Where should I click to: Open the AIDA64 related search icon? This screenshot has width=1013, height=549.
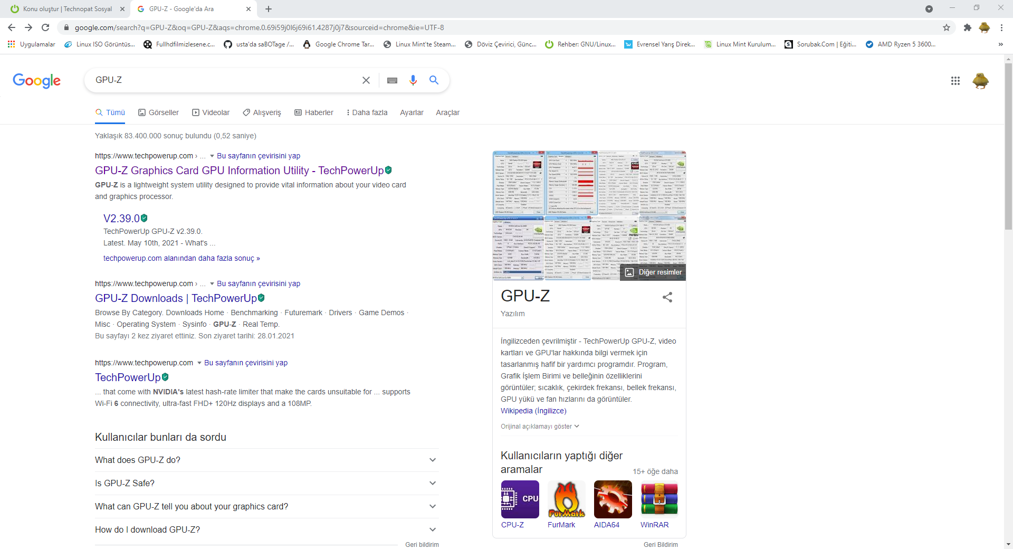[613, 499]
